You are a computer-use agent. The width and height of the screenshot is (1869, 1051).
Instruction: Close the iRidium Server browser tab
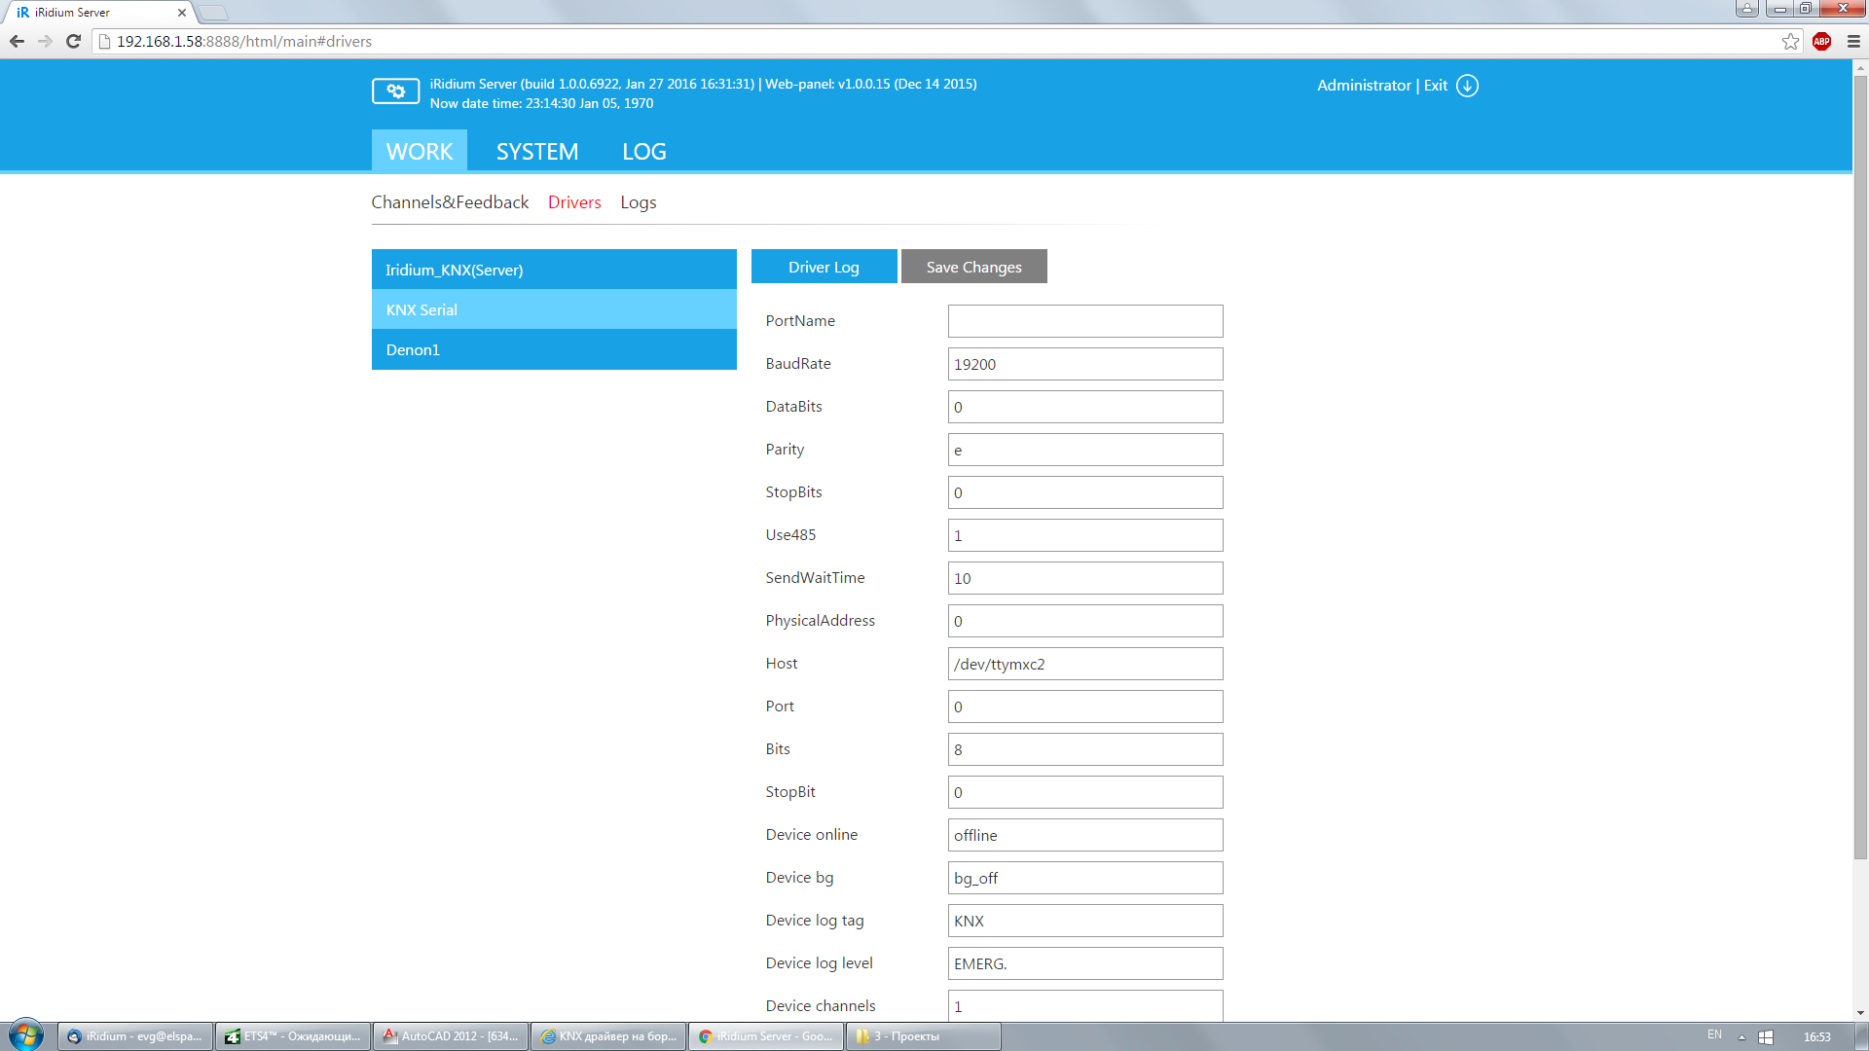click(x=182, y=13)
